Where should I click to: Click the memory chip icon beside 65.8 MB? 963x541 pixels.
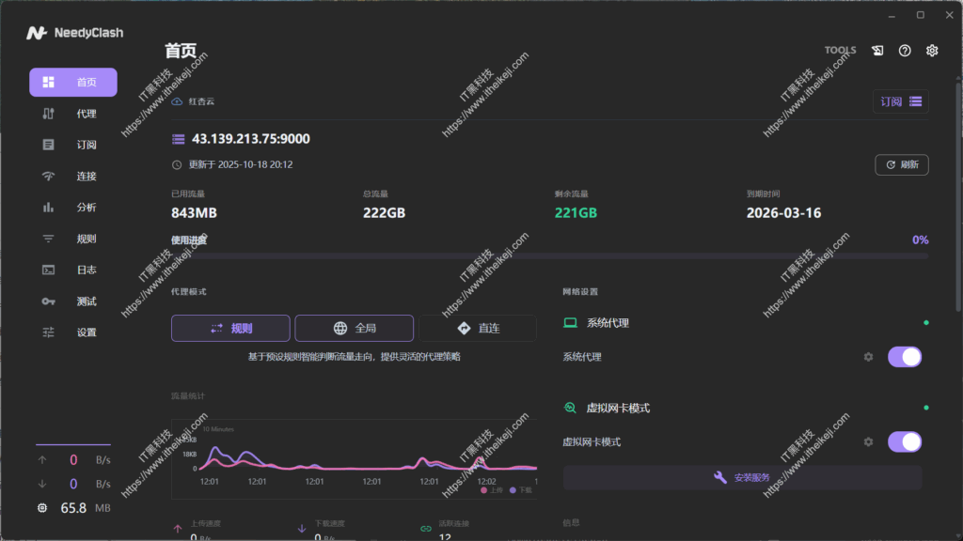pyautogui.click(x=42, y=508)
